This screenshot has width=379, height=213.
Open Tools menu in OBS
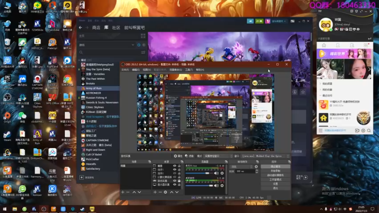[189, 70]
